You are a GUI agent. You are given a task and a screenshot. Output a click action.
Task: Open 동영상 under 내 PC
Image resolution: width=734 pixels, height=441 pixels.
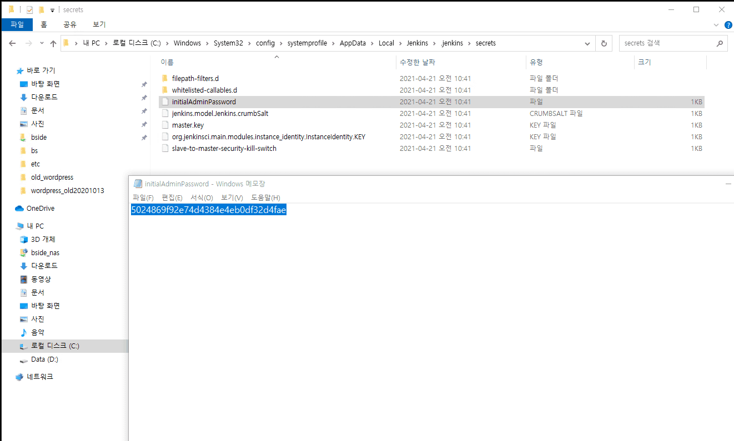tap(41, 280)
